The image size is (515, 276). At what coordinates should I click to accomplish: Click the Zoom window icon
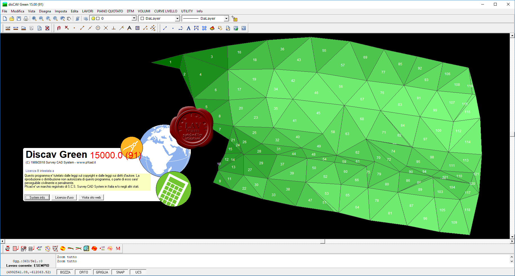tap(48, 19)
